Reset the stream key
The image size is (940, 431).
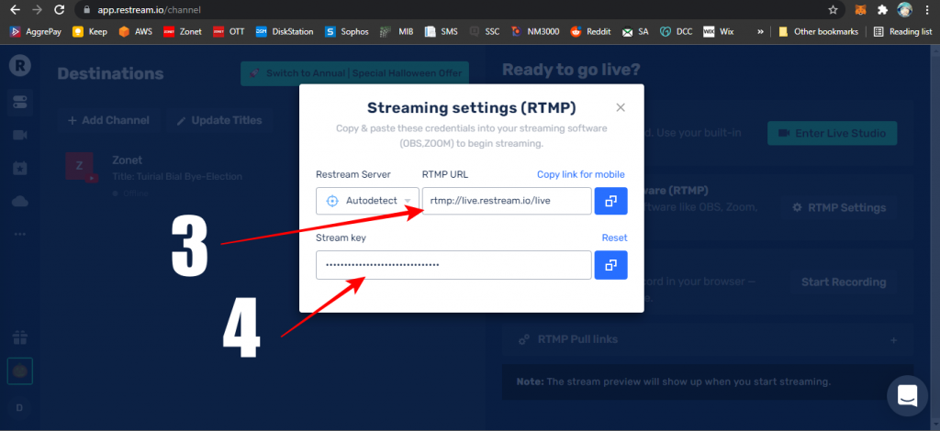coord(614,238)
